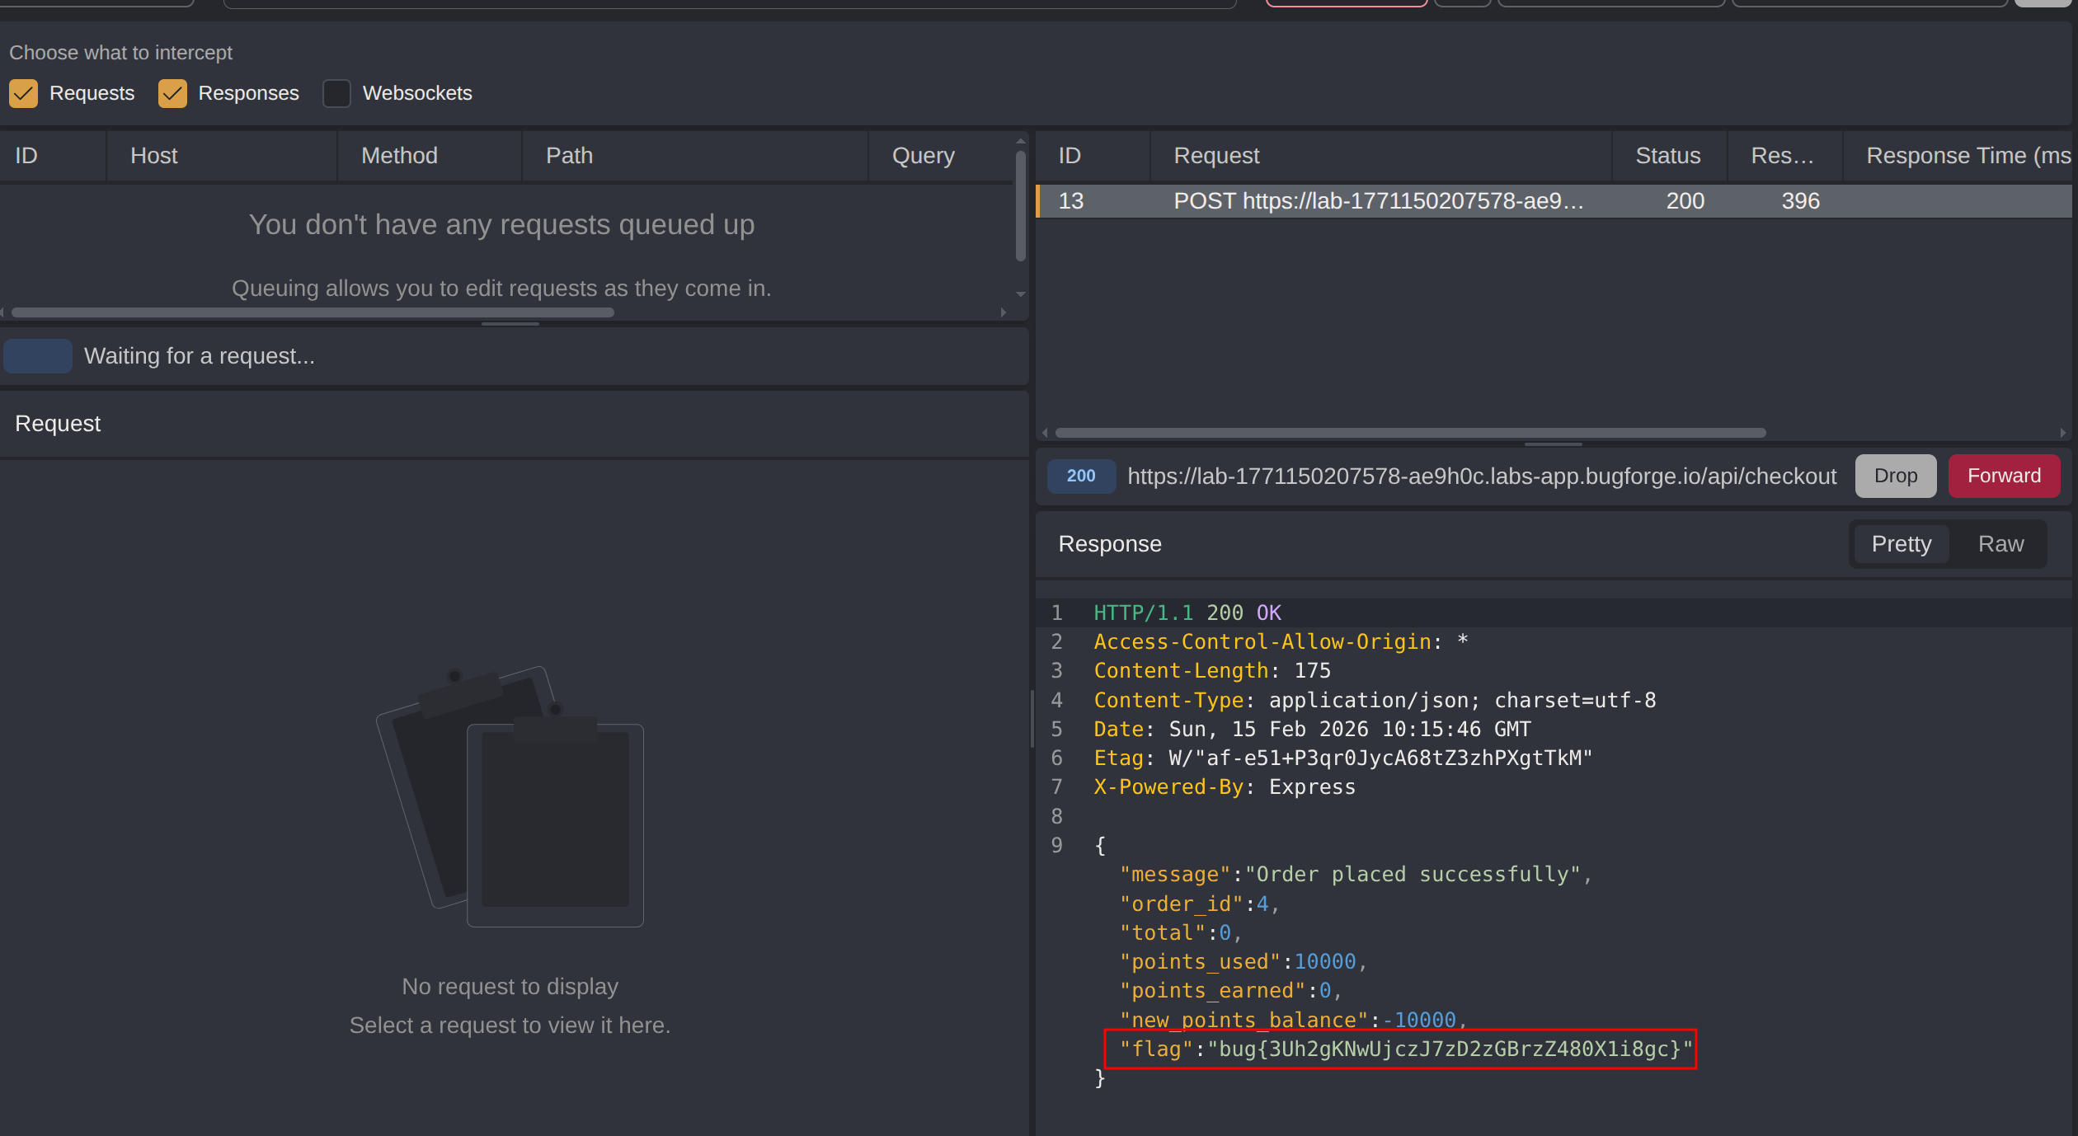The width and height of the screenshot is (2078, 1136).
Task: Sort responses by Status column header
Action: pyautogui.click(x=1667, y=156)
